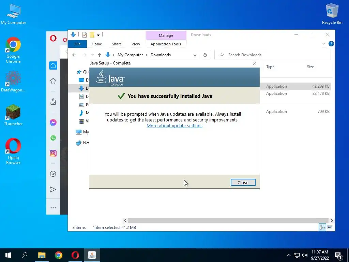This screenshot has height=262, width=349.
Task: Expand recent locations dropdown arrow
Action: 92,55
